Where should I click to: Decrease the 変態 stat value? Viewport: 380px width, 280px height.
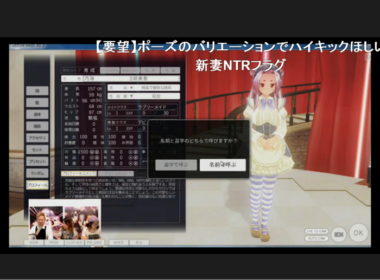(131, 164)
